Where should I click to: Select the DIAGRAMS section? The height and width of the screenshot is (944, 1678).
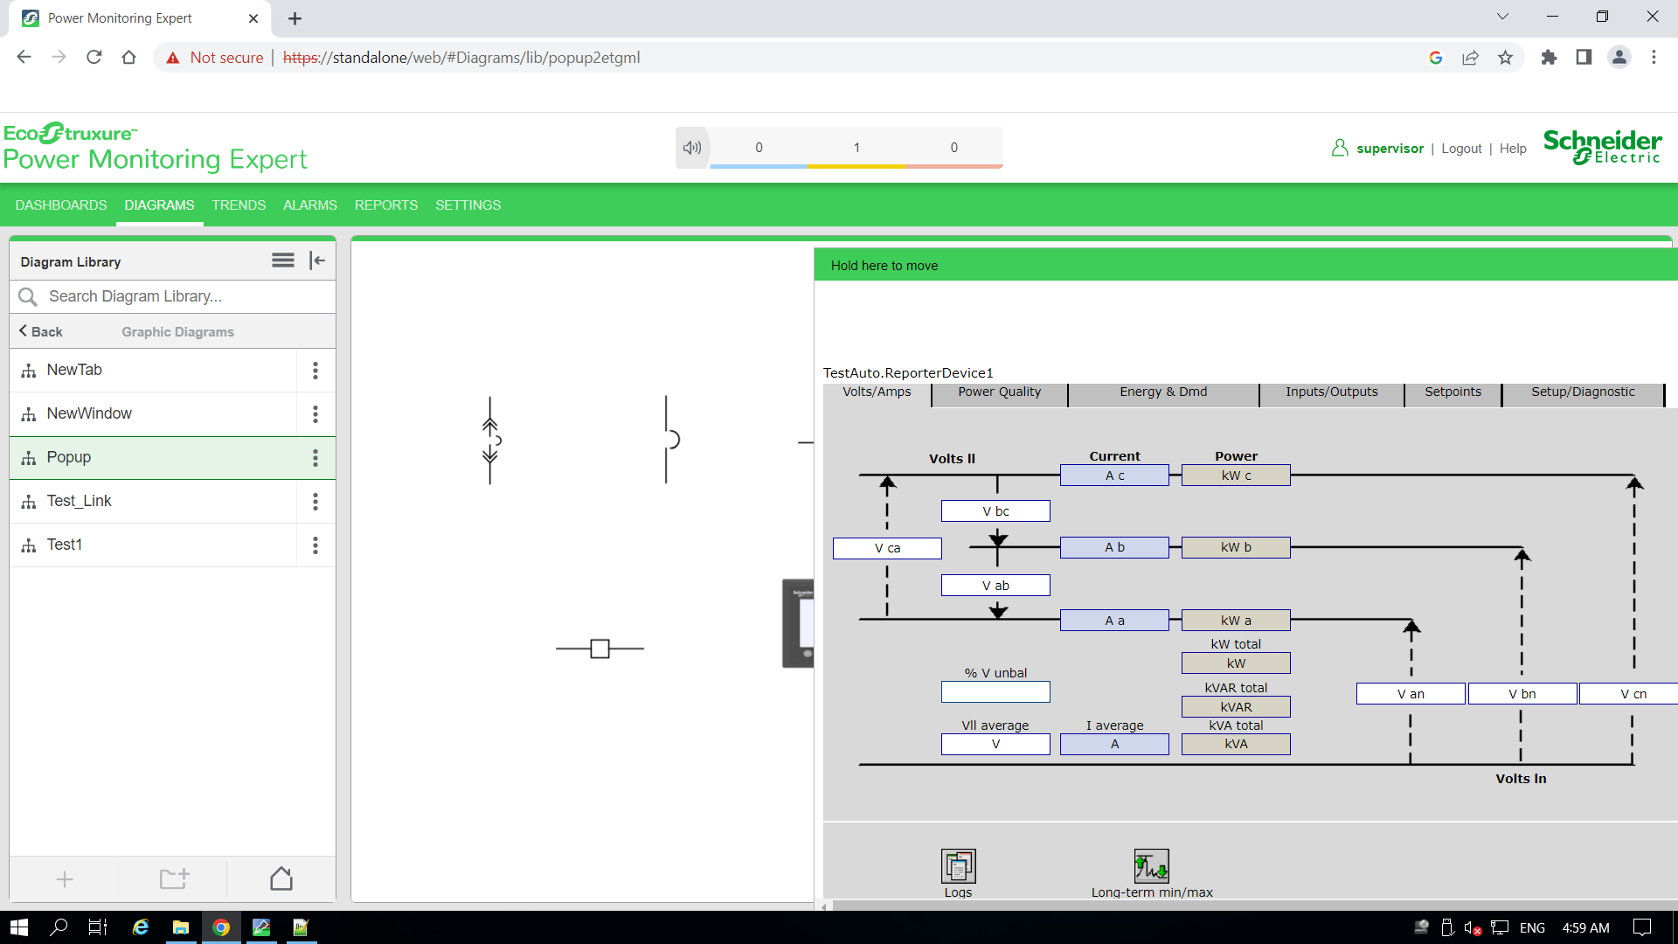point(159,205)
